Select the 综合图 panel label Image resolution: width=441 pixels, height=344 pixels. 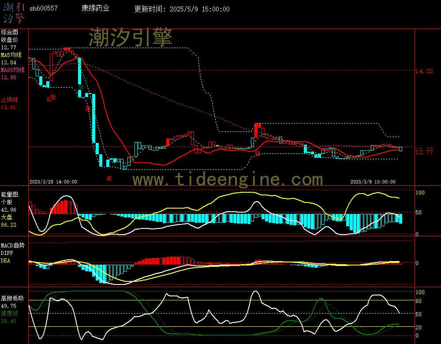9,32
